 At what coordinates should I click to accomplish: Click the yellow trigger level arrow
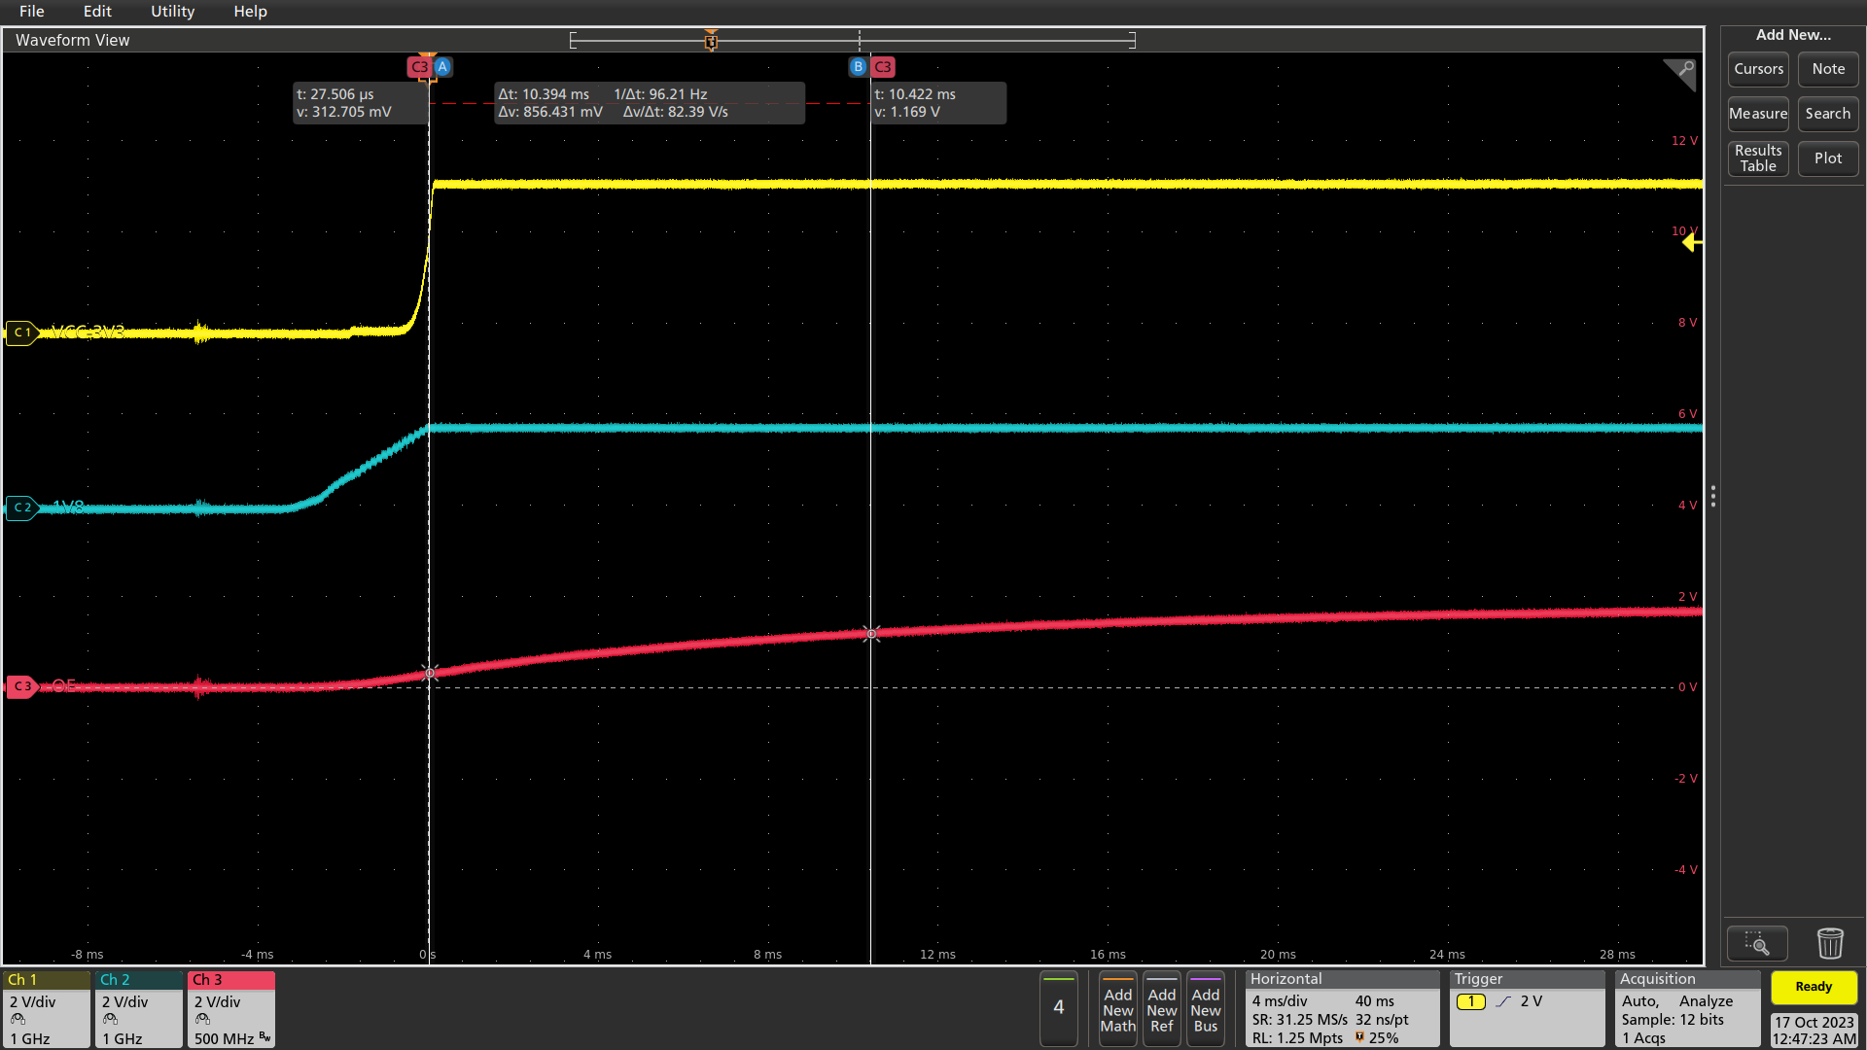(1692, 243)
